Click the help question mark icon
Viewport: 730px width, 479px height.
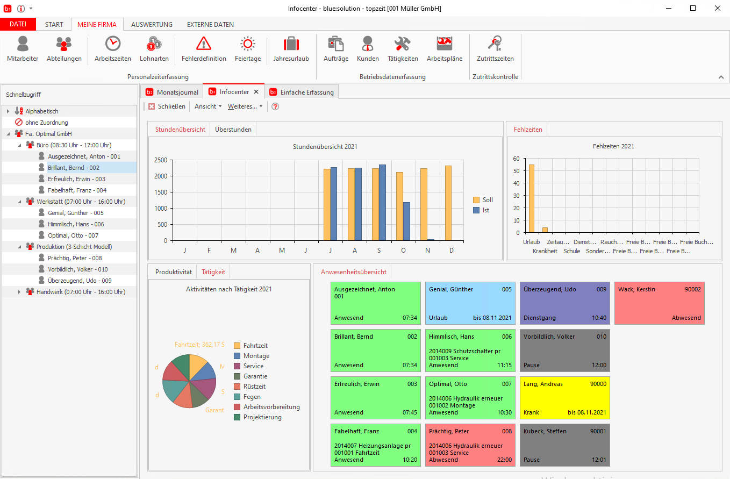tap(275, 106)
